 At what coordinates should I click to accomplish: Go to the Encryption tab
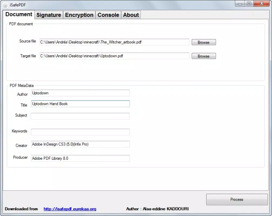point(79,15)
